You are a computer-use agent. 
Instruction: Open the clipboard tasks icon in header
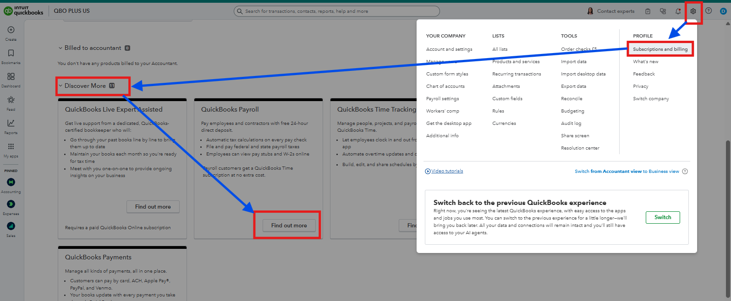click(648, 11)
